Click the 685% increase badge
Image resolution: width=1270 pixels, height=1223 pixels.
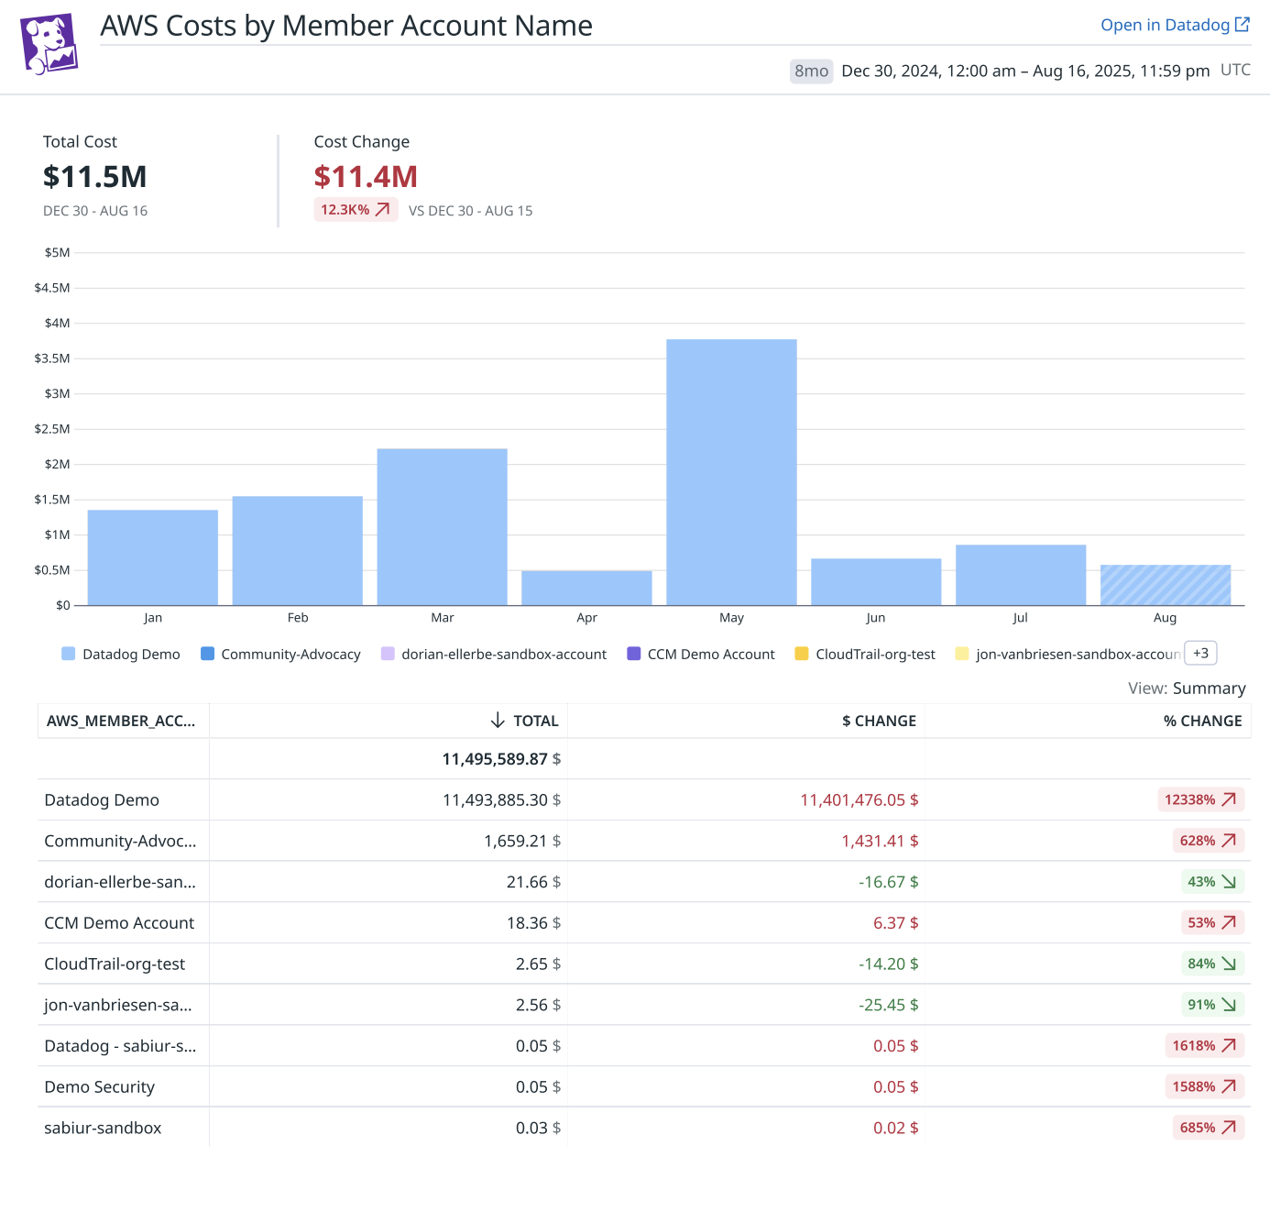pyautogui.click(x=1209, y=1128)
